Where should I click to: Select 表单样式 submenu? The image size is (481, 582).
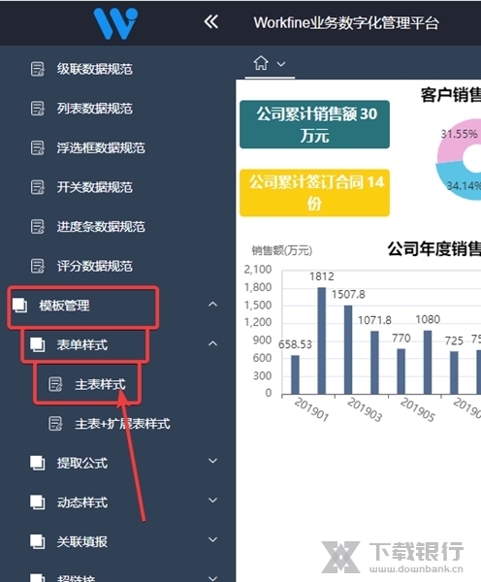coord(82,344)
